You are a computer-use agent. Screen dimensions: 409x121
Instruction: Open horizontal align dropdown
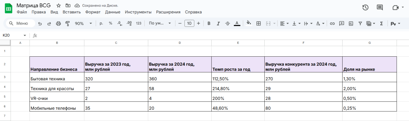[284, 23]
